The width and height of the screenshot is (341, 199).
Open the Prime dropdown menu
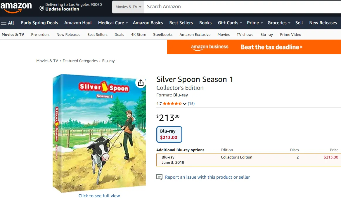click(255, 23)
